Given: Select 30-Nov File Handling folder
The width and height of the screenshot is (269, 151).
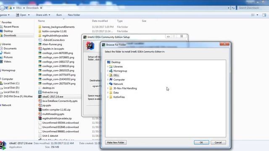Looking at the screenshot, I should tap(125, 89).
